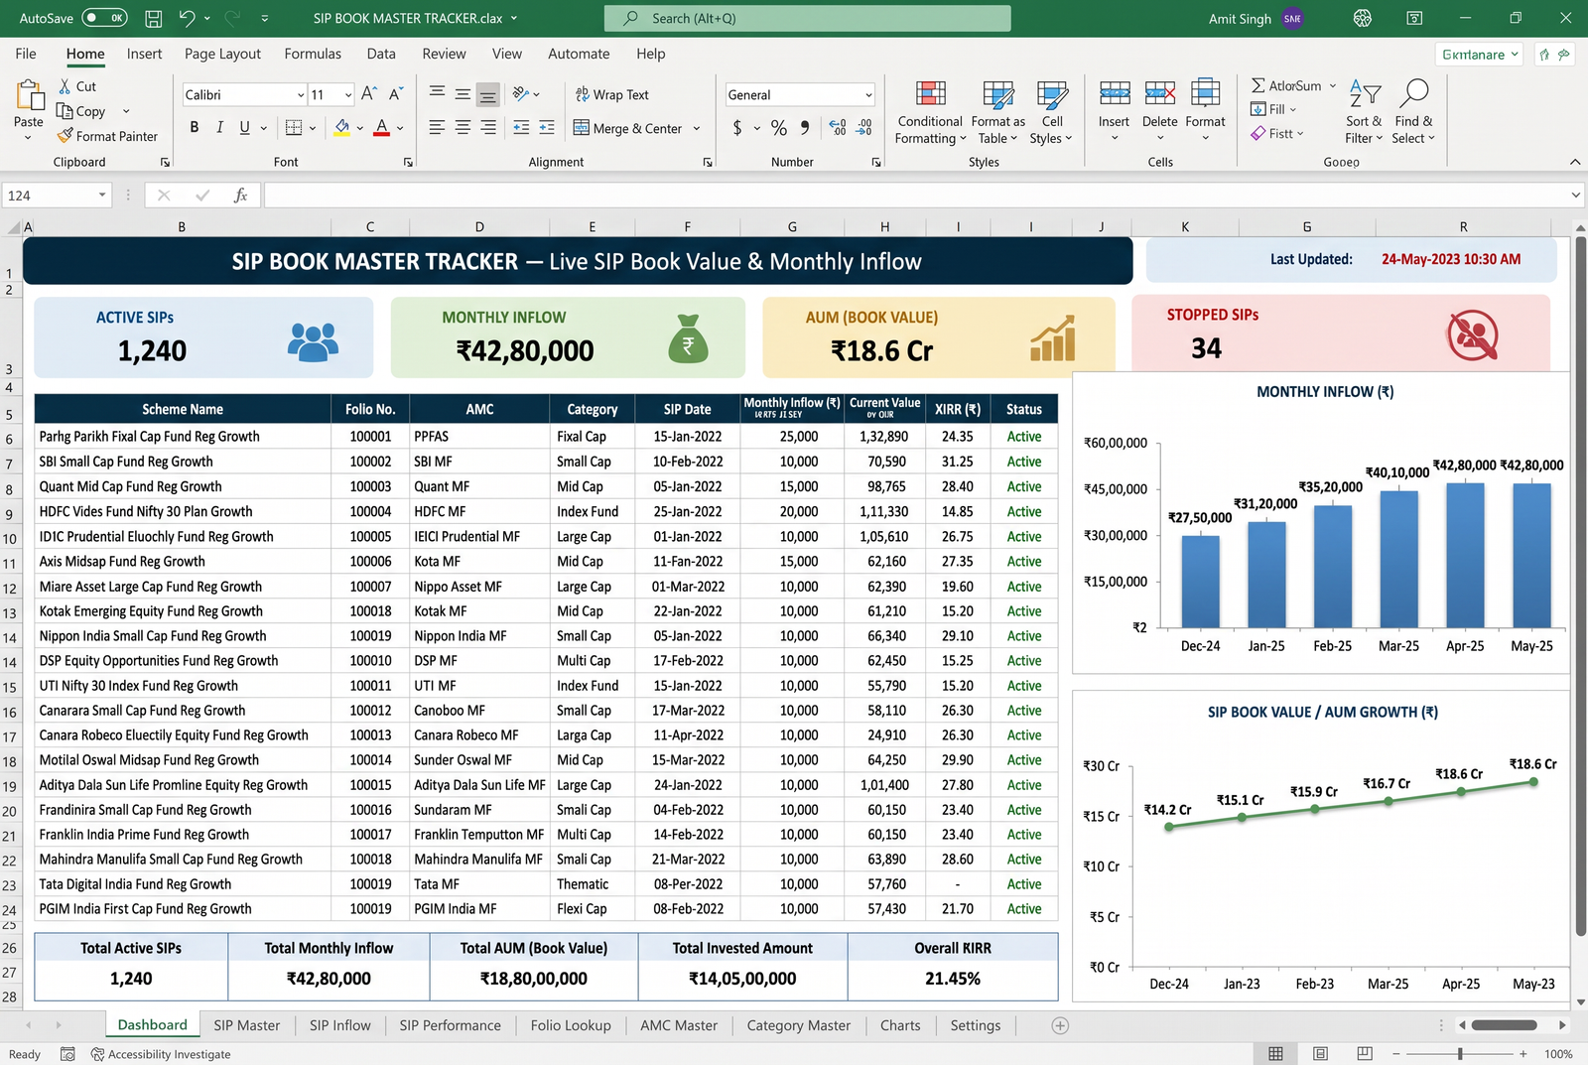Click Insert Function fx icon
The width and height of the screenshot is (1588, 1065).
point(240,196)
